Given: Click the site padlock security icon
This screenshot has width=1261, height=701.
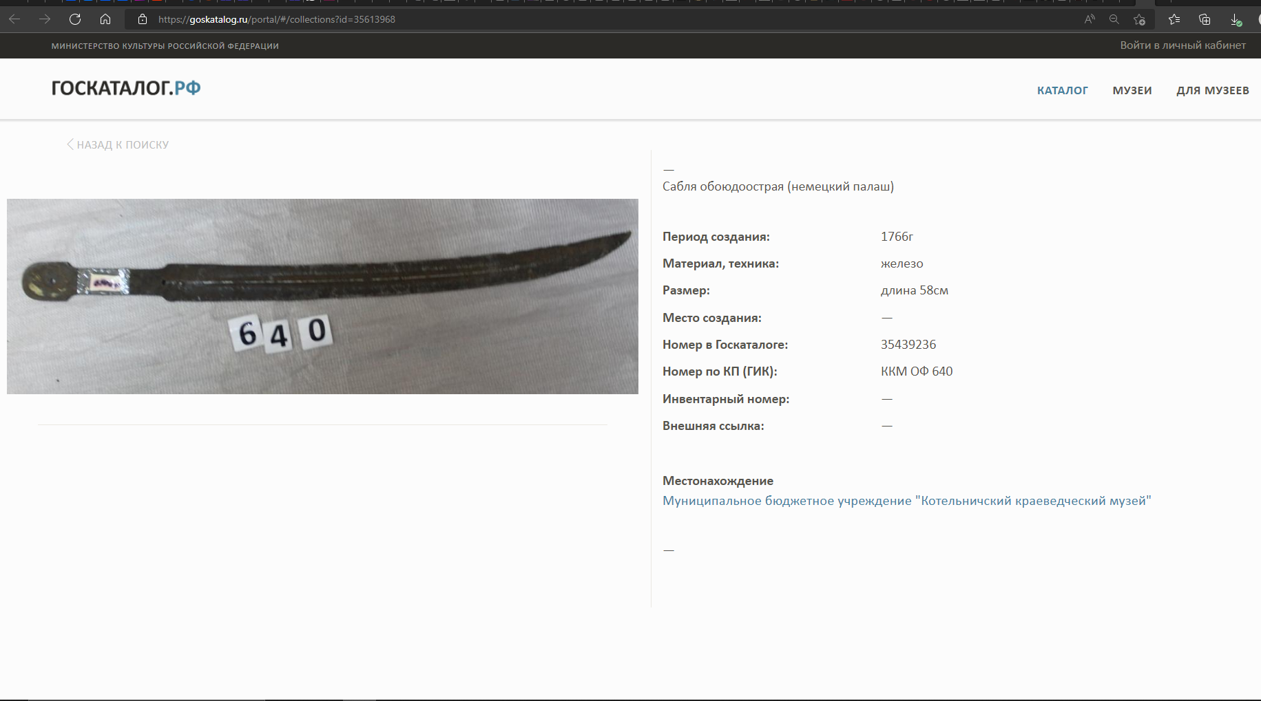Looking at the screenshot, I should click(x=143, y=19).
